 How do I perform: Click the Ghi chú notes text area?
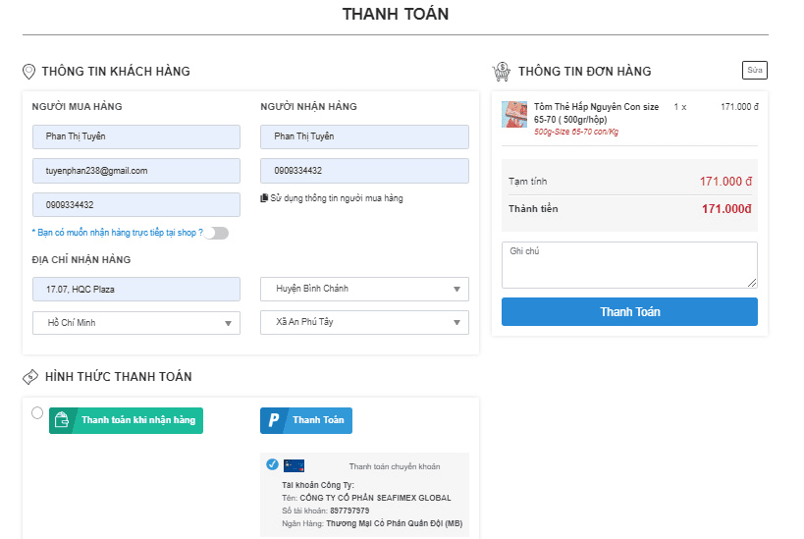[x=629, y=265]
